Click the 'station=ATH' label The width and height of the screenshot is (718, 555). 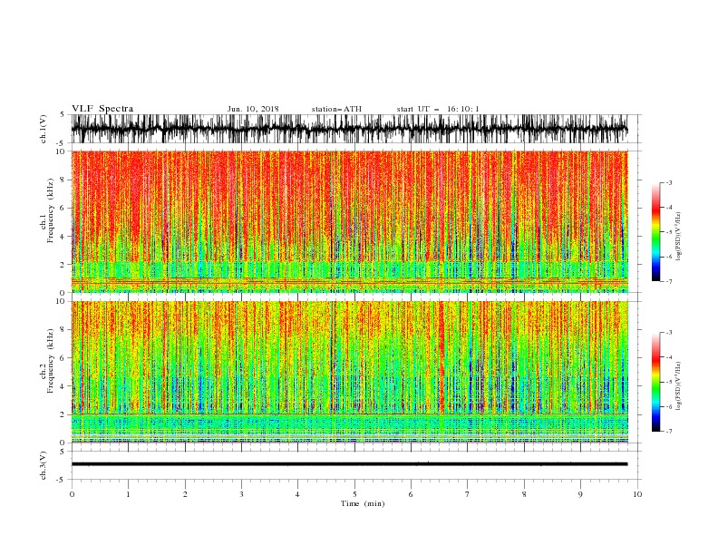click(x=336, y=109)
